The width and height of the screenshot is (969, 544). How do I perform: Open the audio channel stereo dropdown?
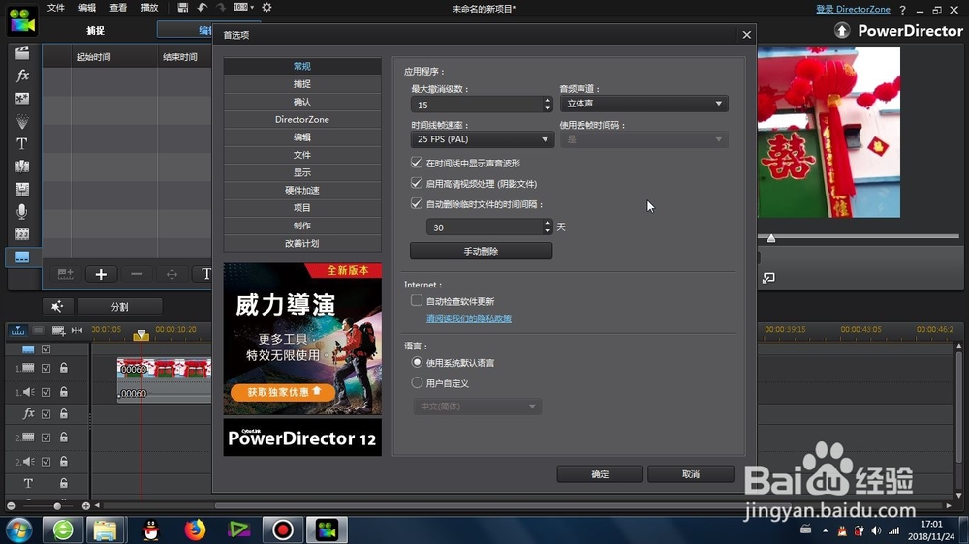644,104
